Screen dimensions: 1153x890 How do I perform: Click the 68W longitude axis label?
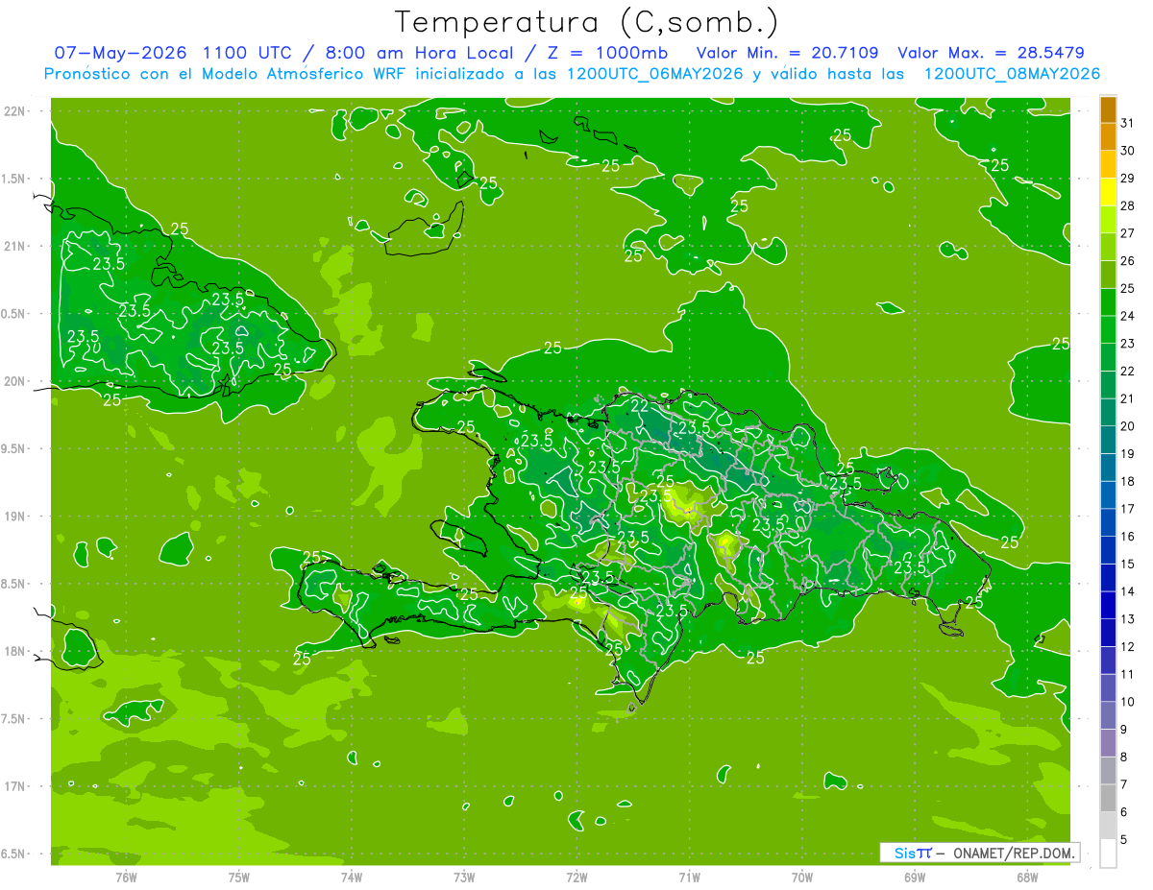(x=1027, y=878)
